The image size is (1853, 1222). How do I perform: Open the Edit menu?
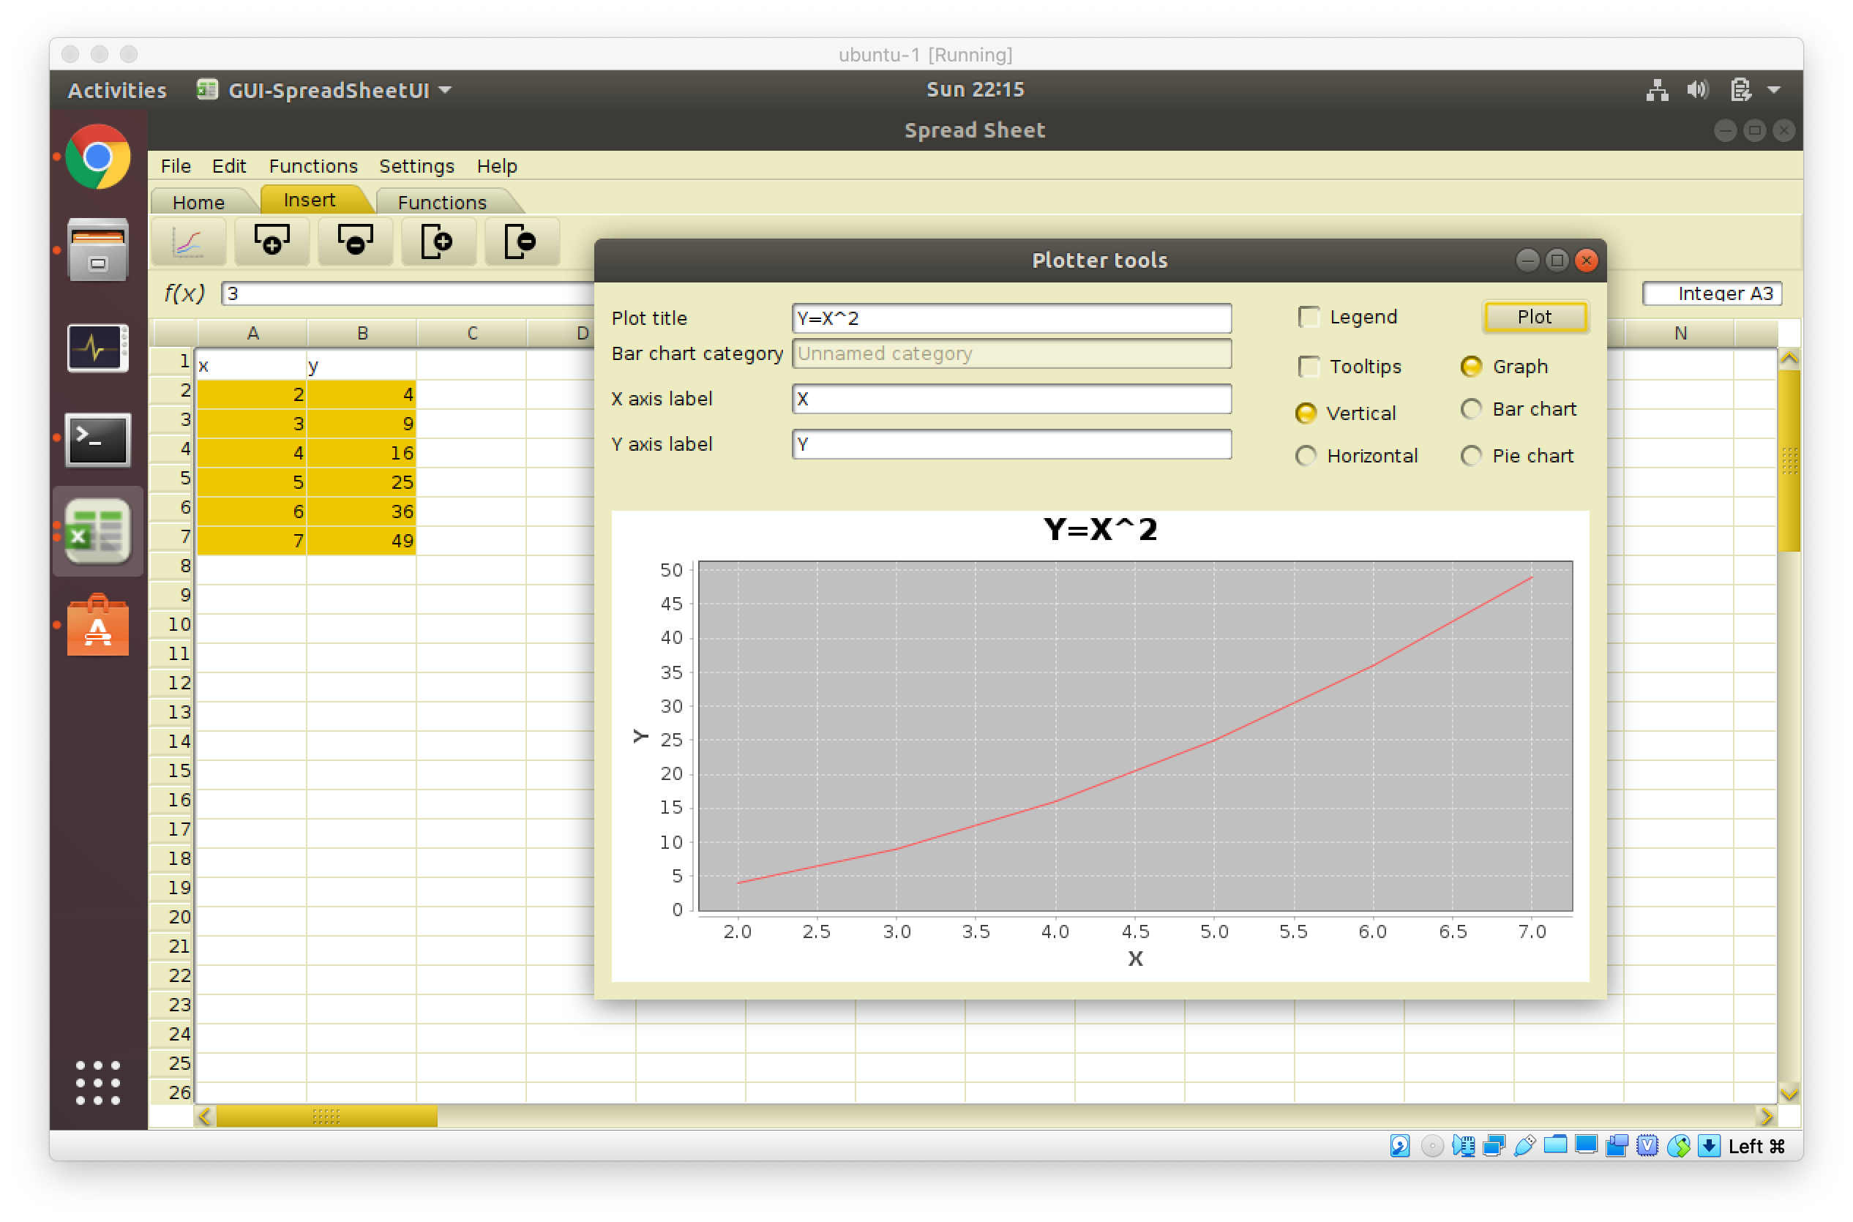[228, 166]
